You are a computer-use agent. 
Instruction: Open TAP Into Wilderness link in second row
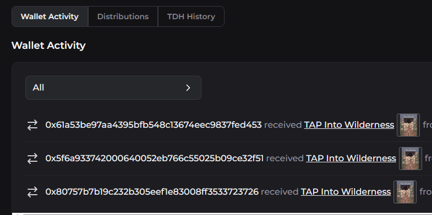pos(351,158)
